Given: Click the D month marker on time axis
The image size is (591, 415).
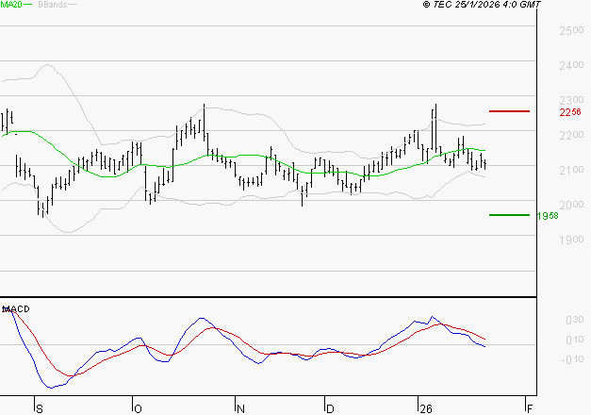Looking at the screenshot, I should 330,409.
